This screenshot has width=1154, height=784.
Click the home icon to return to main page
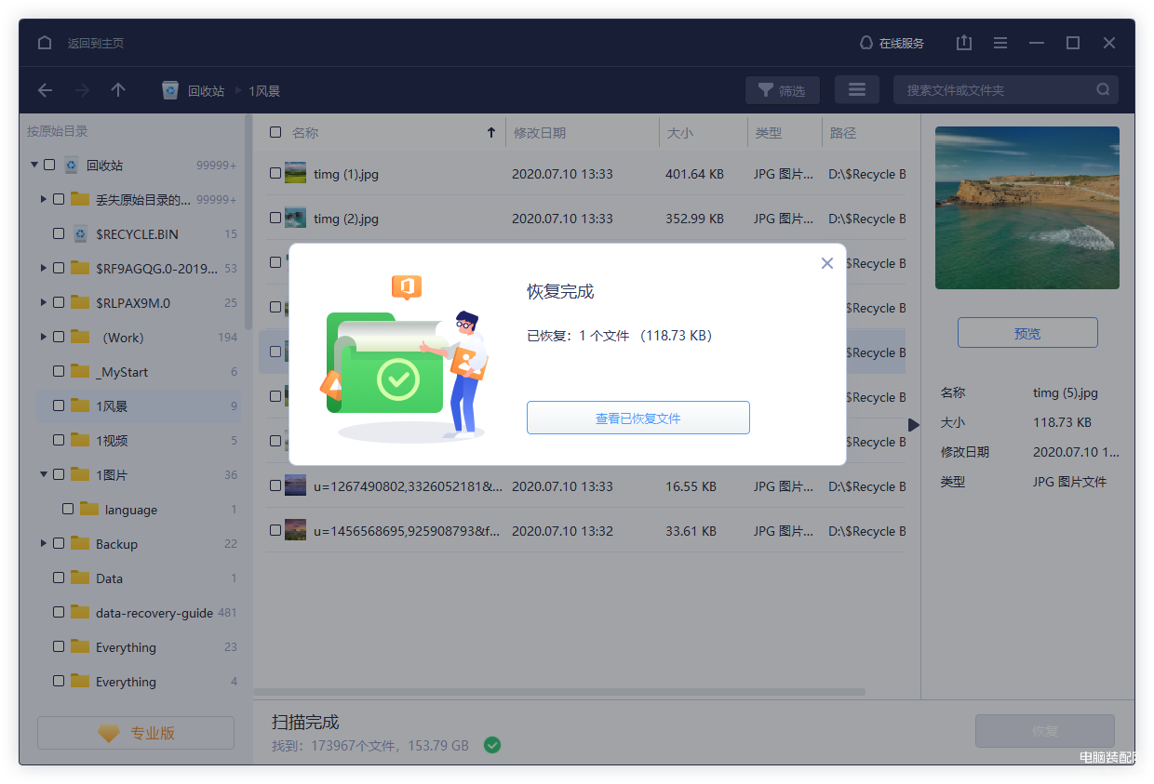coord(45,43)
